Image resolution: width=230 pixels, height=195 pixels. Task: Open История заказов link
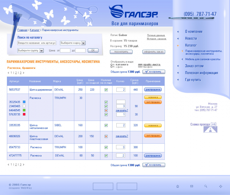point(157,39)
